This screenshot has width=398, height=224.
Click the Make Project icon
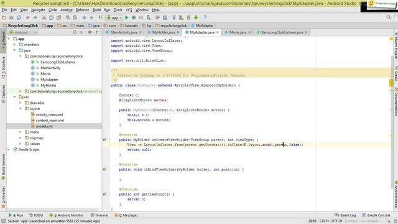click(101, 17)
